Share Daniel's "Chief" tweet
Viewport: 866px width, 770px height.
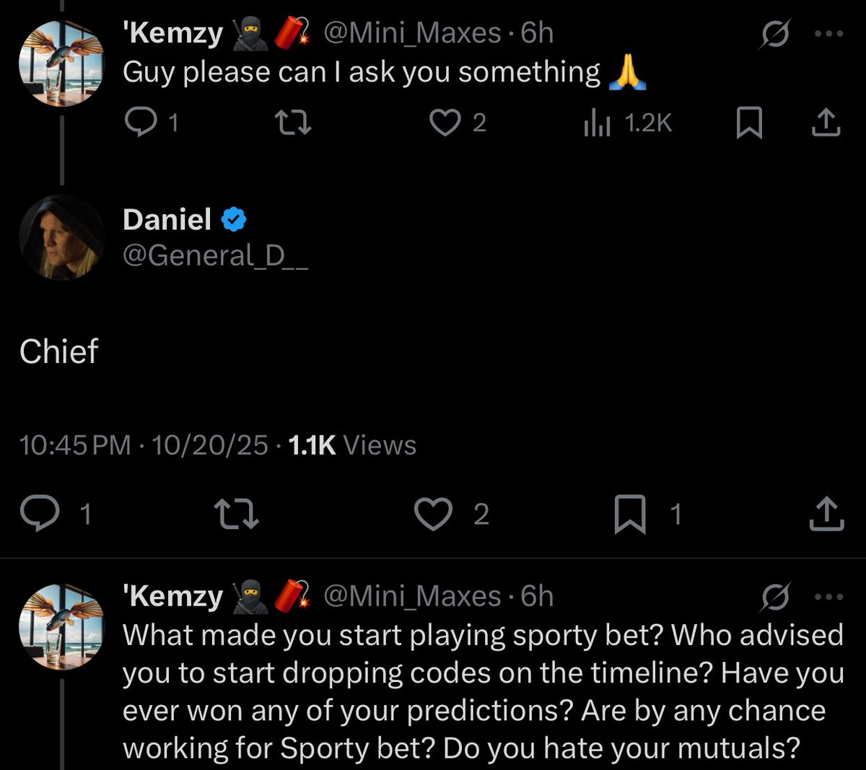tap(827, 514)
